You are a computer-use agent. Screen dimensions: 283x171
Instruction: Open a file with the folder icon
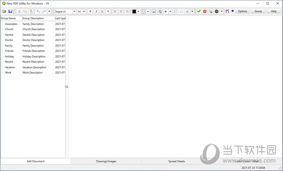point(4,11)
